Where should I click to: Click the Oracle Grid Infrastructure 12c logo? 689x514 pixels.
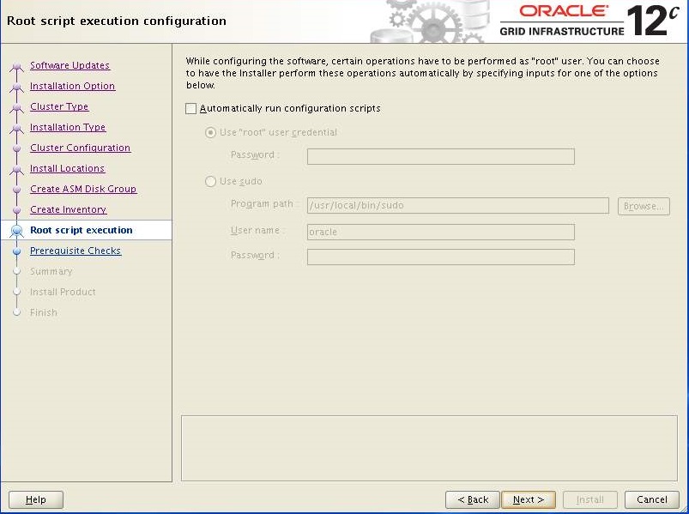tap(589, 21)
